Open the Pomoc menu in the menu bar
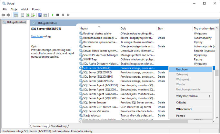This screenshot has height=134, width=220. [36, 9]
